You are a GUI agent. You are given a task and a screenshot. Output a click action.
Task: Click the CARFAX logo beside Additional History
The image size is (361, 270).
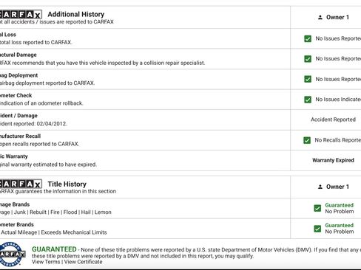[21, 15]
